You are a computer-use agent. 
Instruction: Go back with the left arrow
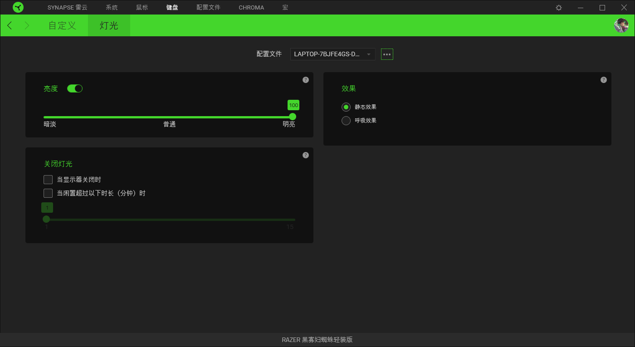tap(10, 25)
